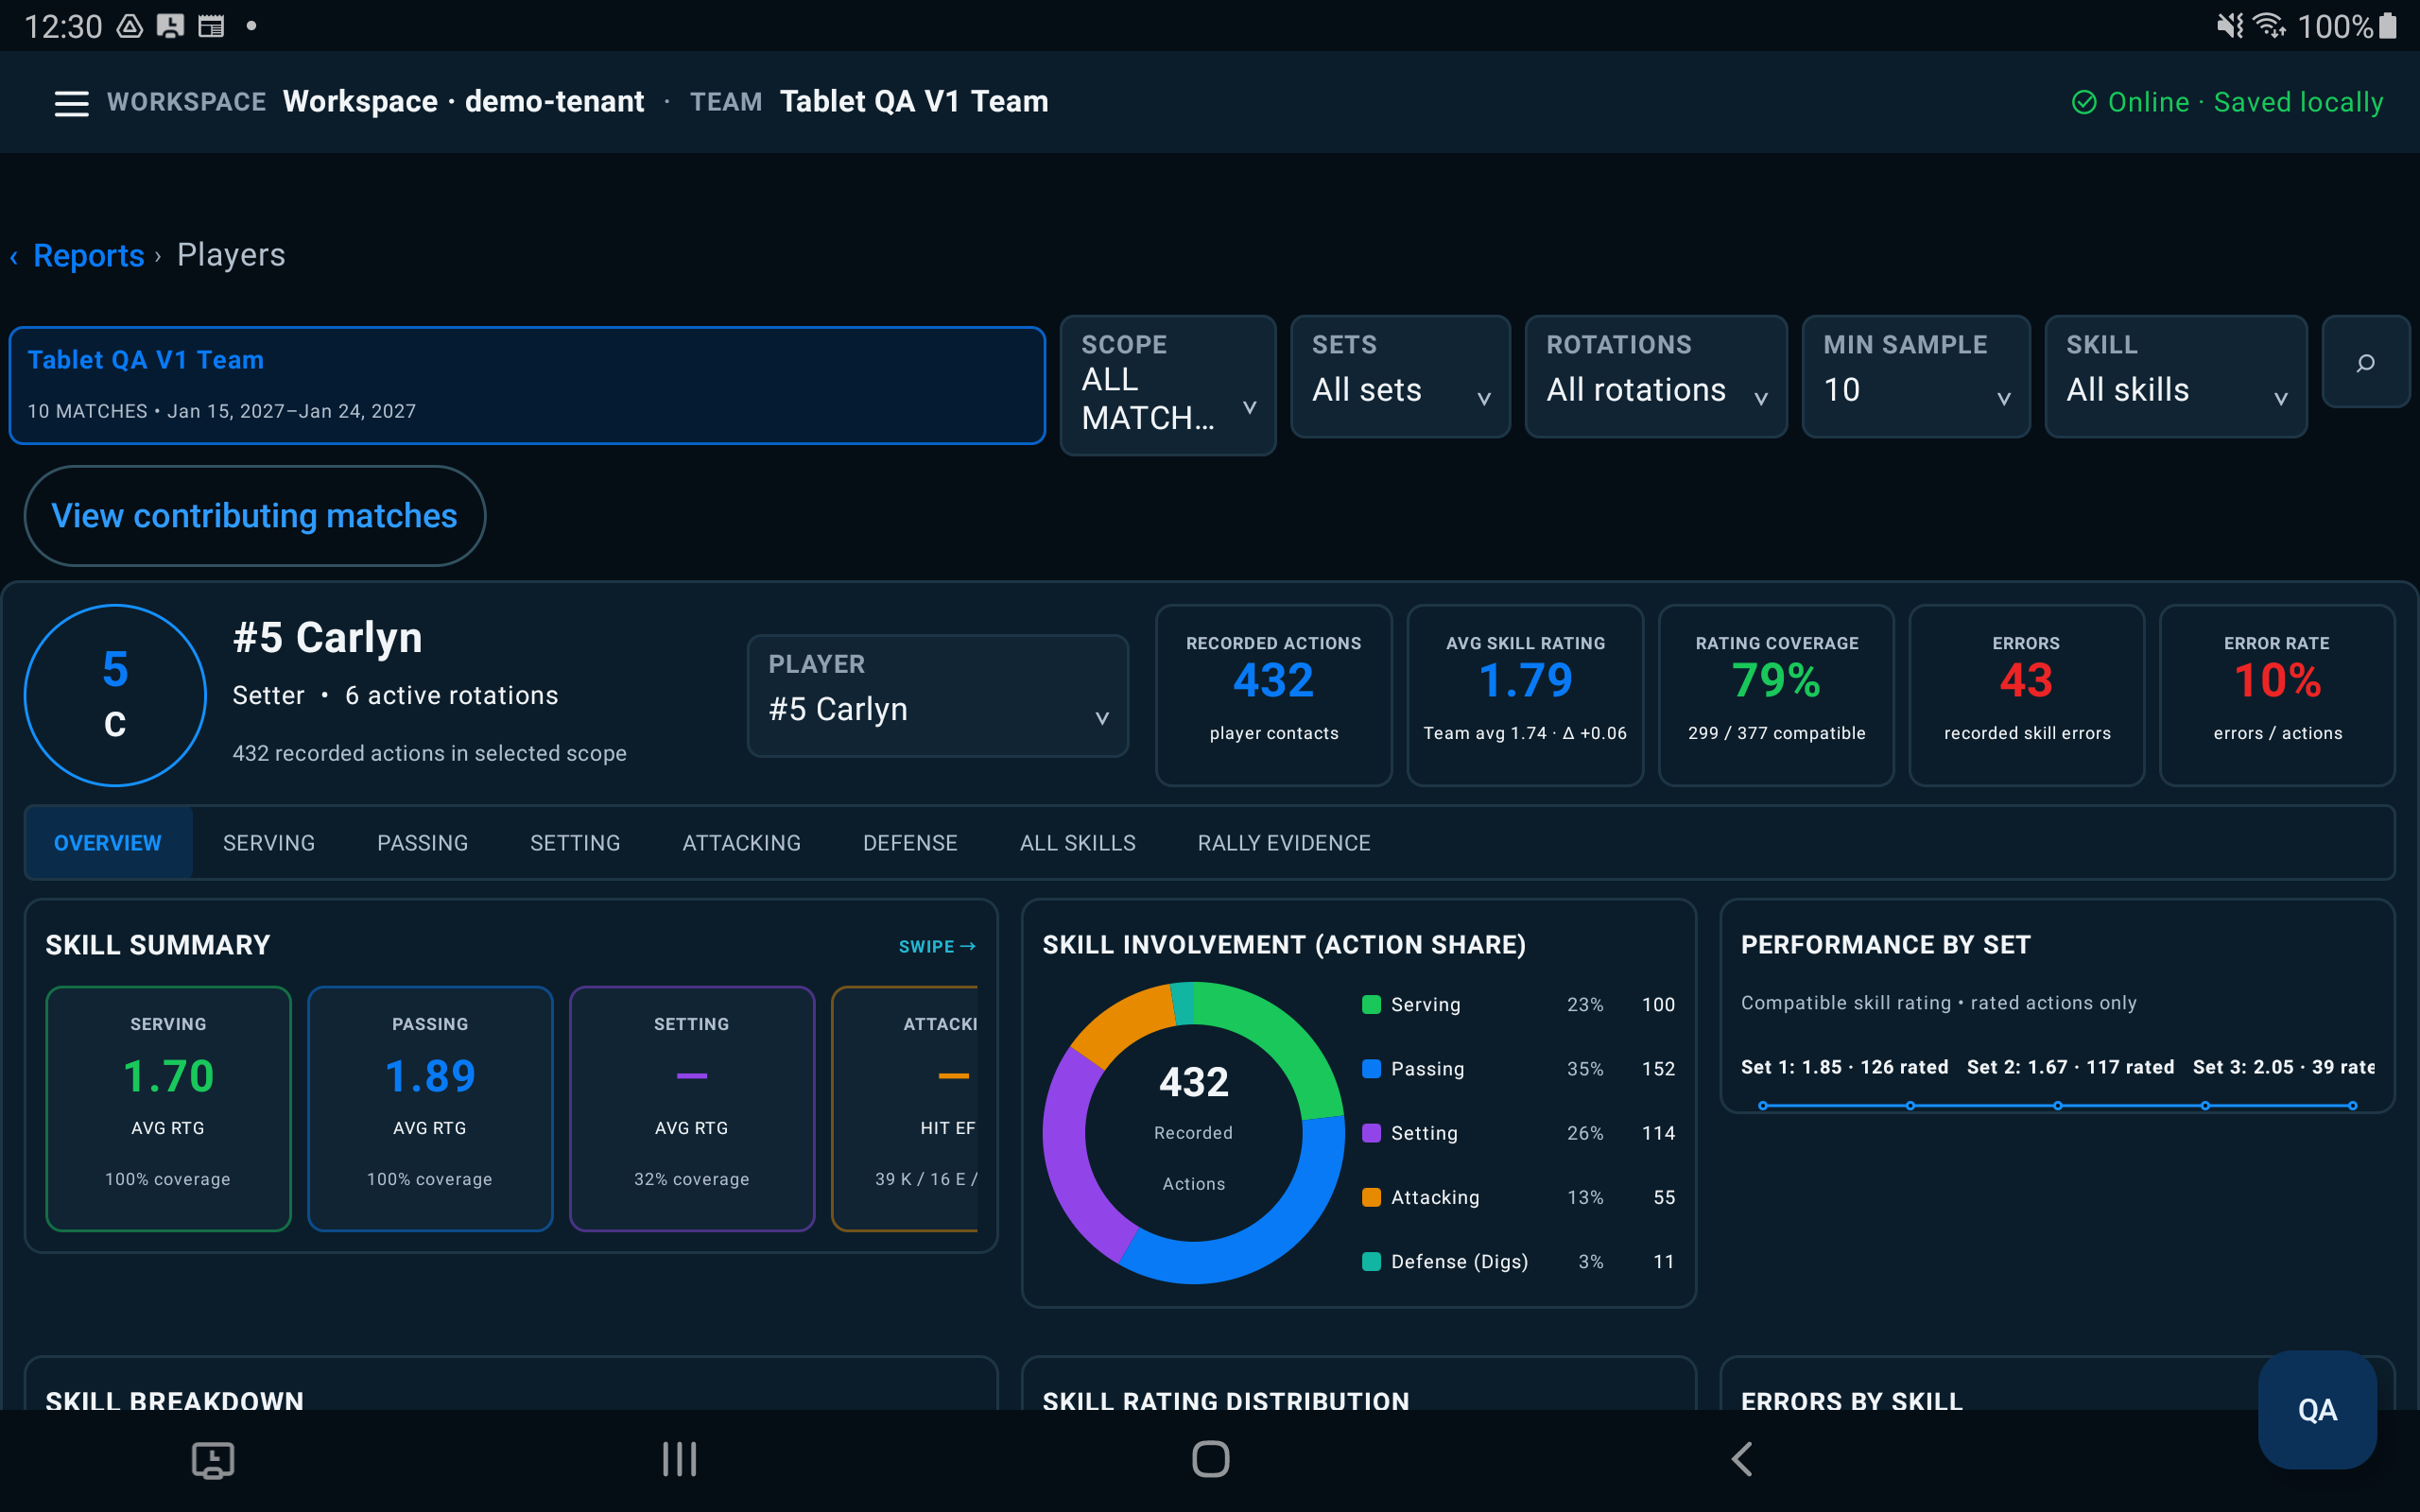Tap the SWIPE arrow in Skill Summary
This screenshot has width=2420, height=1512.
tap(937, 946)
